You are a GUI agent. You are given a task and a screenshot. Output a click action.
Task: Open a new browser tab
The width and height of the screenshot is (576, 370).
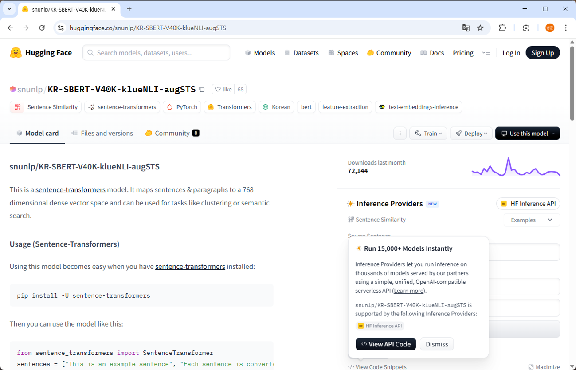[x=129, y=9]
